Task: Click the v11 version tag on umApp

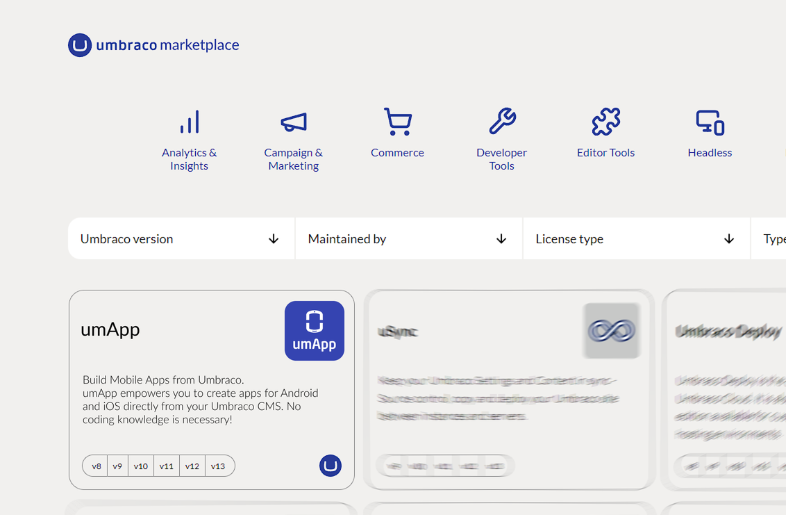Action: 167,466
